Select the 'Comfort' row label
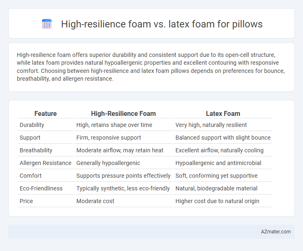The image size is (303, 251). point(31,176)
